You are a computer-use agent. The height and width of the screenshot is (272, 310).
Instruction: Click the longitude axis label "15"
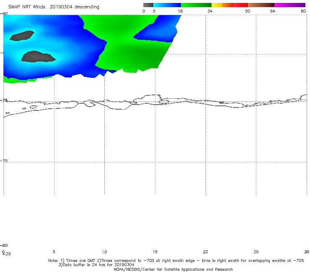[155, 252]
